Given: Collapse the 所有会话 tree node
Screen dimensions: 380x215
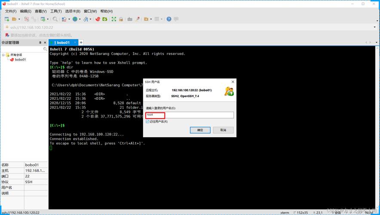Looking at the screenshot, I should pos(3,55).
